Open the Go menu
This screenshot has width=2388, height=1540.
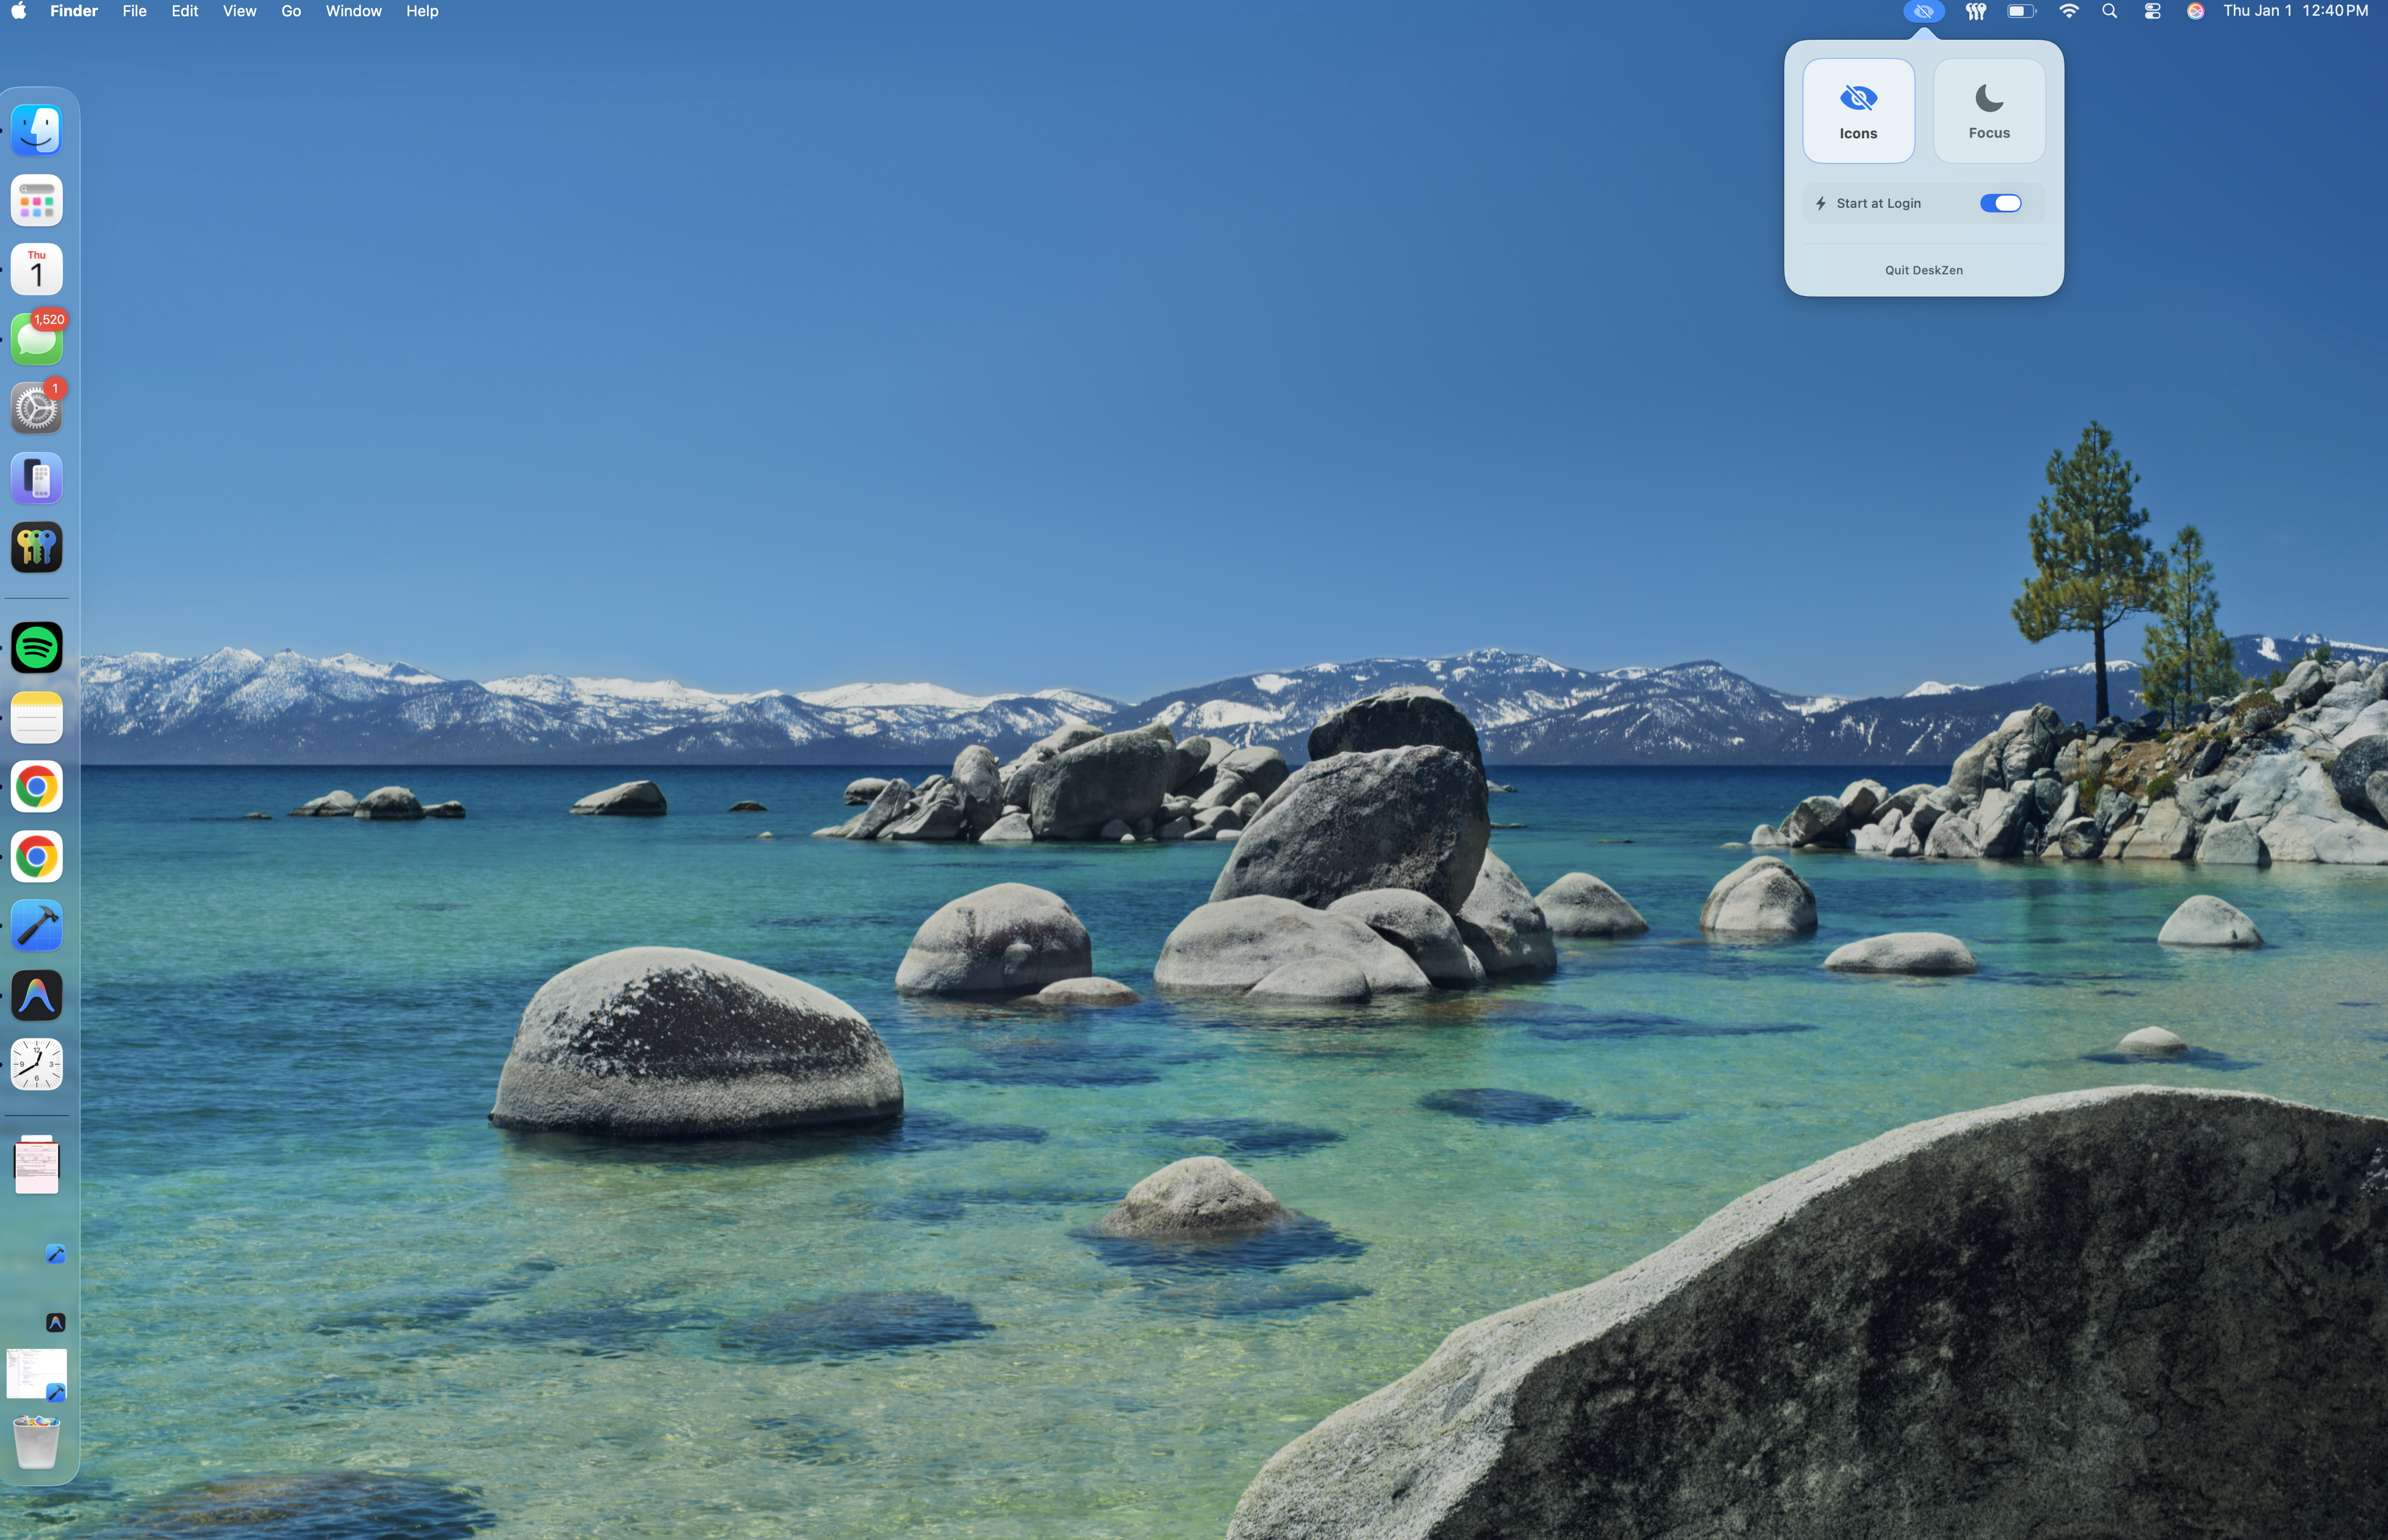290,11
